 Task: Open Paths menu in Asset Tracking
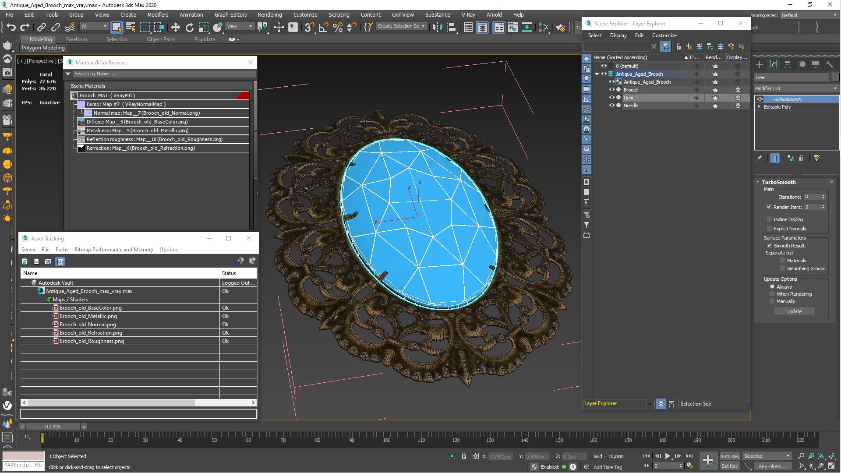[x=62, y=250]
